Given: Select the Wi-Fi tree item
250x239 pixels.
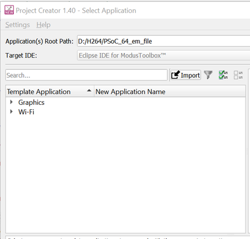Looking at the screenshot, I should (26, 112).
